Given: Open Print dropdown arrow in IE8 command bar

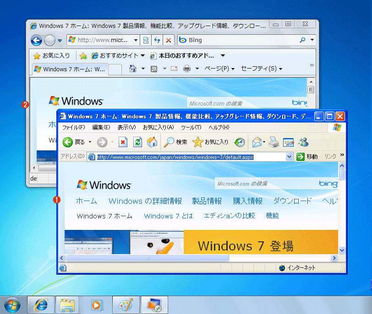Looking at the screenshot, I should click(x=197, y=69).
